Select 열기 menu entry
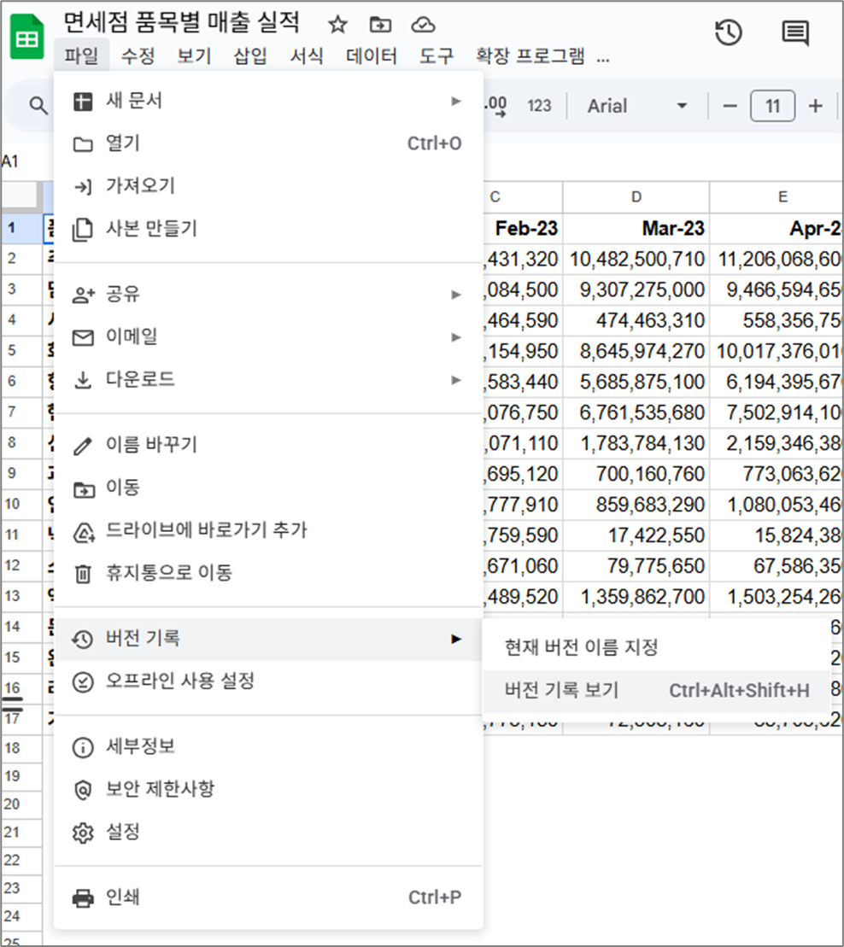The width and height of the screenshot is (844, 947). pos(268,143)
